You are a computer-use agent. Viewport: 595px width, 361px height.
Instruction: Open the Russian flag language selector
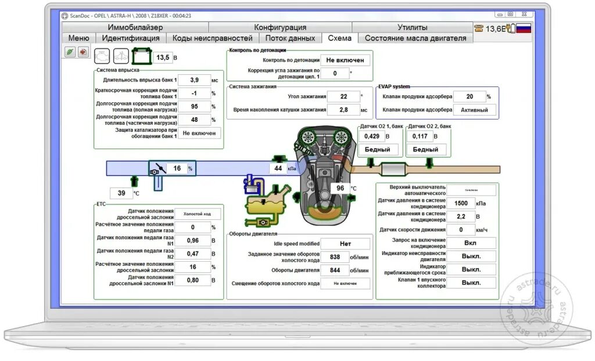point(524,28)
